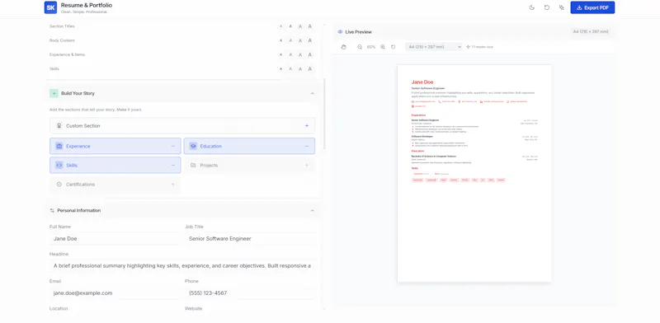Remove Education using its minus icon
Screen dimensions: 660x323
[x=307, y=146]
